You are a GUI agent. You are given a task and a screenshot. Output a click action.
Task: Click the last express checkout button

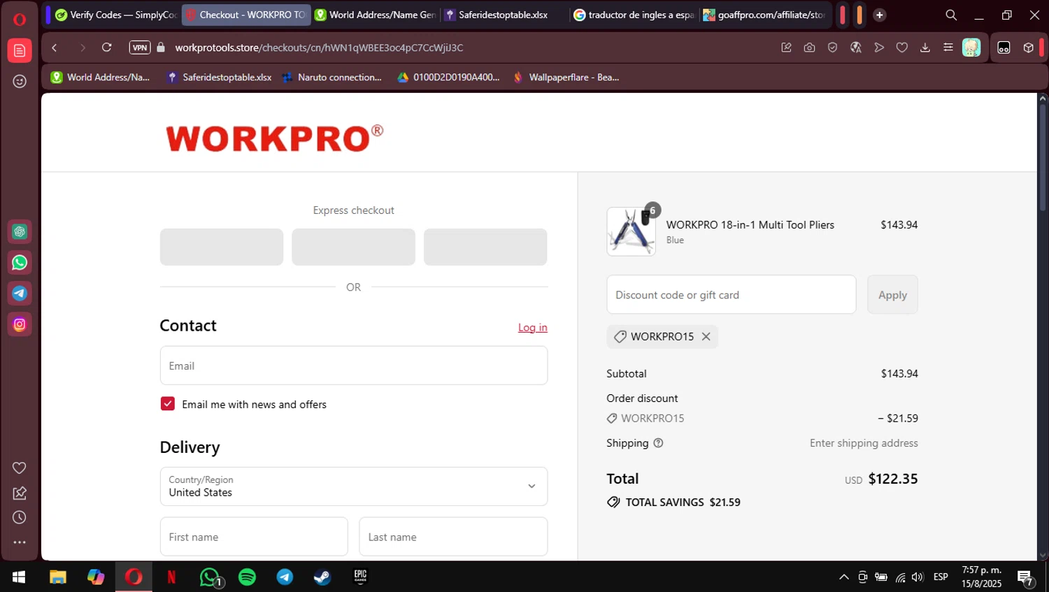[485, 247]
